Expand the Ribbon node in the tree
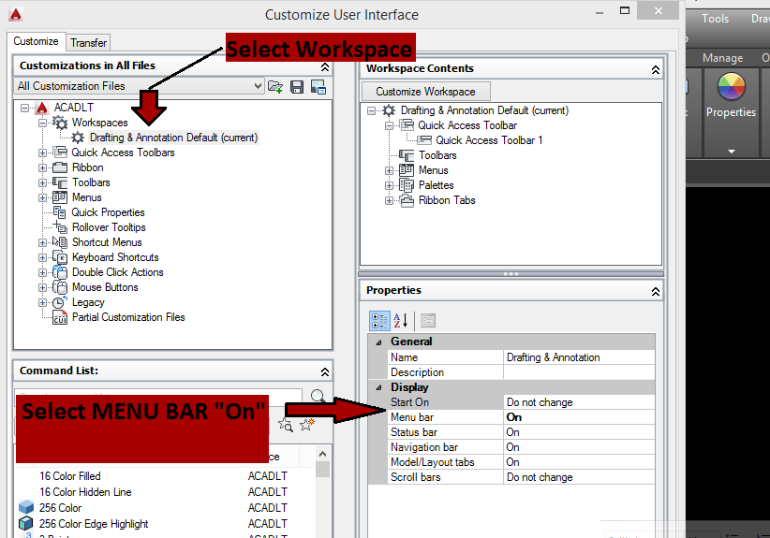 [x=42, y=167]
